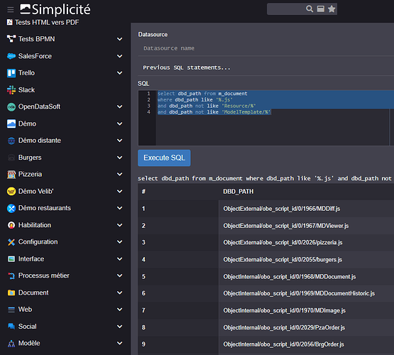Expand the Démo Velib' chevron
Viewport: 394px width, 355px height.
click(119, 192)
